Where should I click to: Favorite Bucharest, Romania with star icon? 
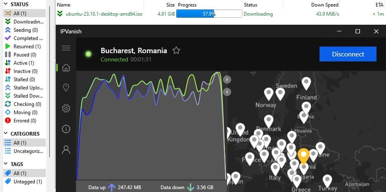click(x=176, y=50)
